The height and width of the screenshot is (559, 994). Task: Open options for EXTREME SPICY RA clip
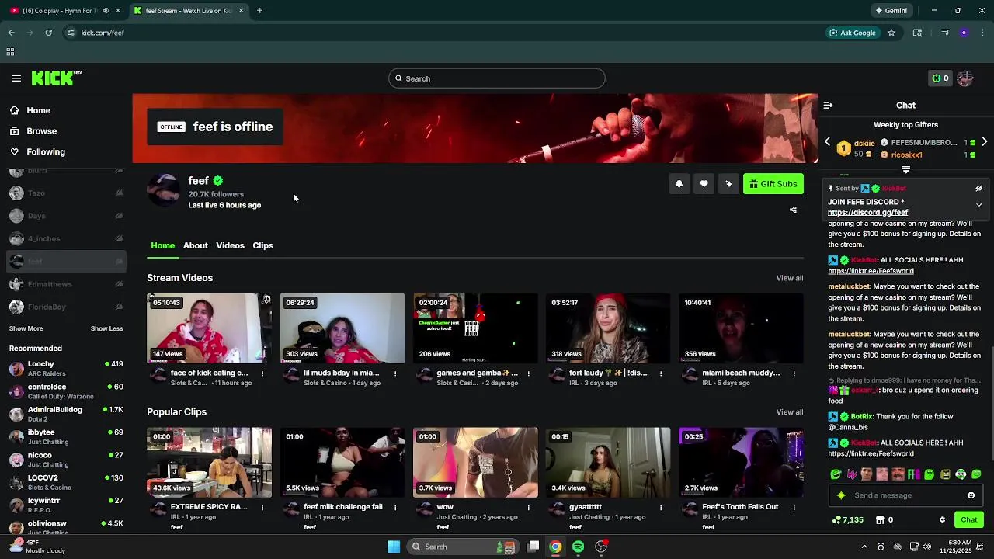click(x=262, y=508)
